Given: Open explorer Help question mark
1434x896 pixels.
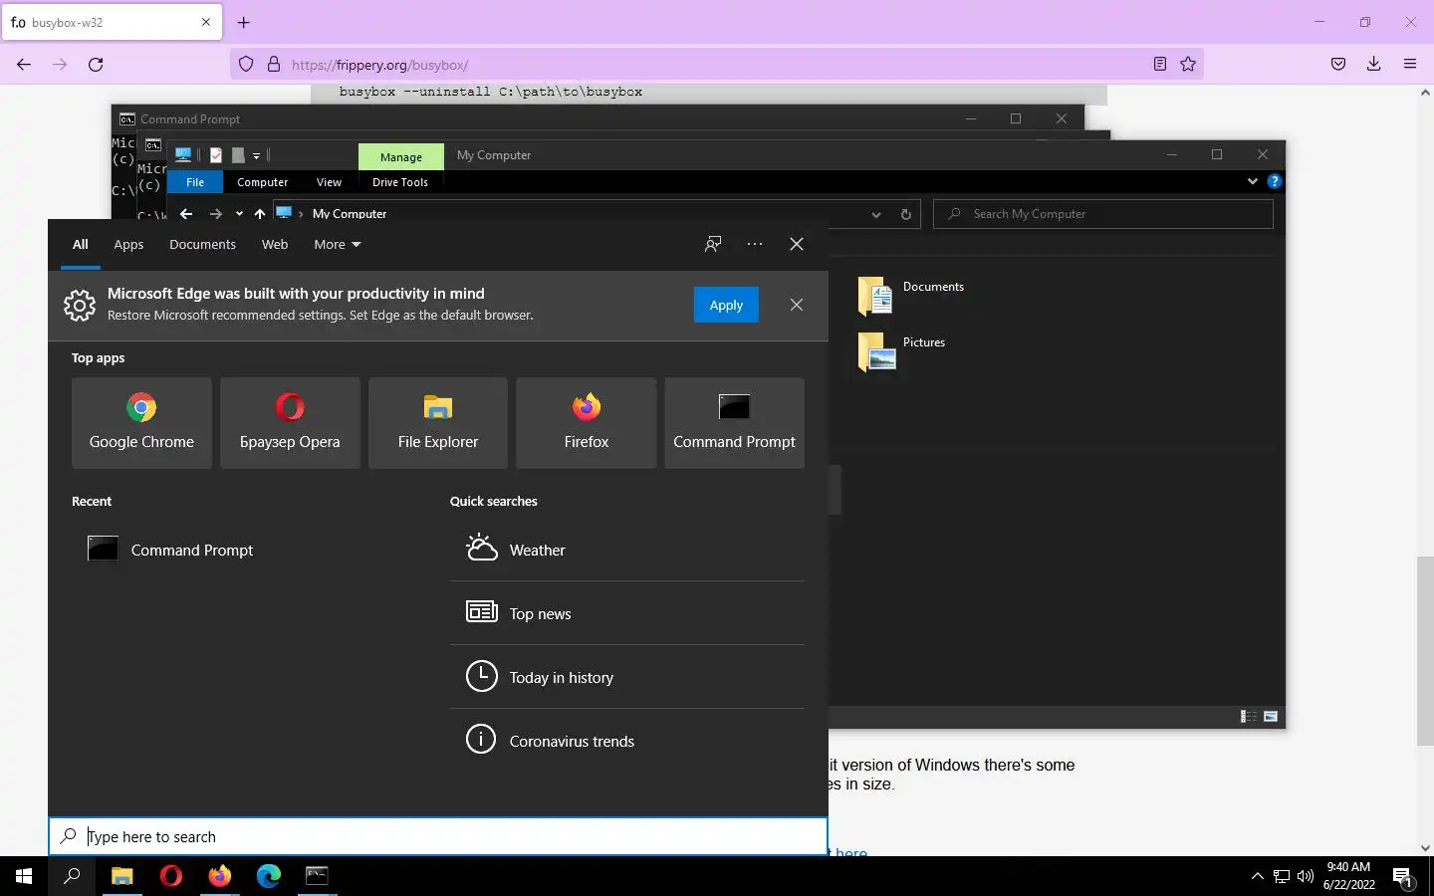Looking at the screenshot, I should click(1274, 181).
